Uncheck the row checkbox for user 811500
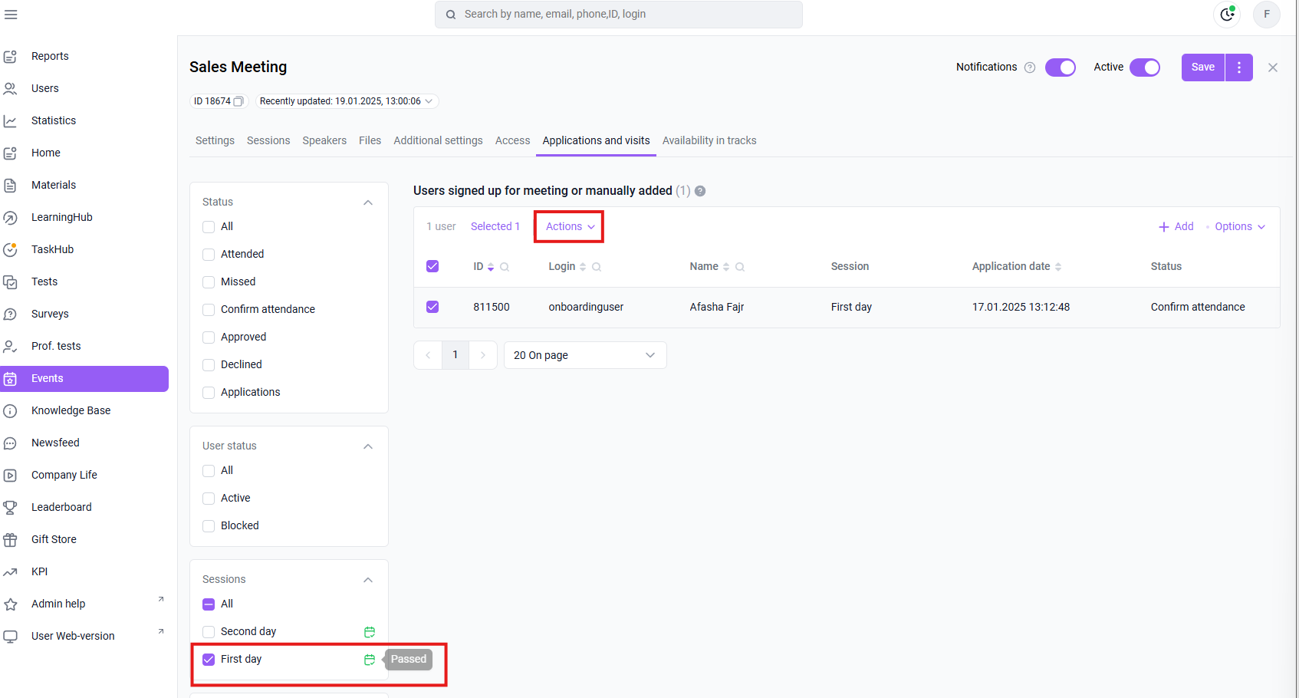This screenshot has height=698, width=1299. 432,307
